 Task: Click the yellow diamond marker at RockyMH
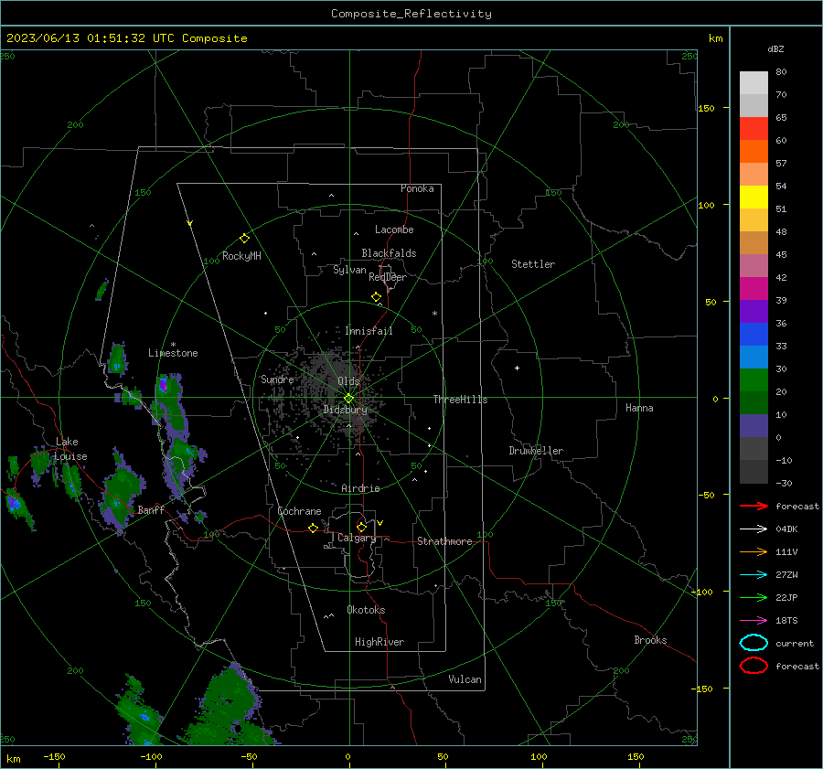point(244,239)
